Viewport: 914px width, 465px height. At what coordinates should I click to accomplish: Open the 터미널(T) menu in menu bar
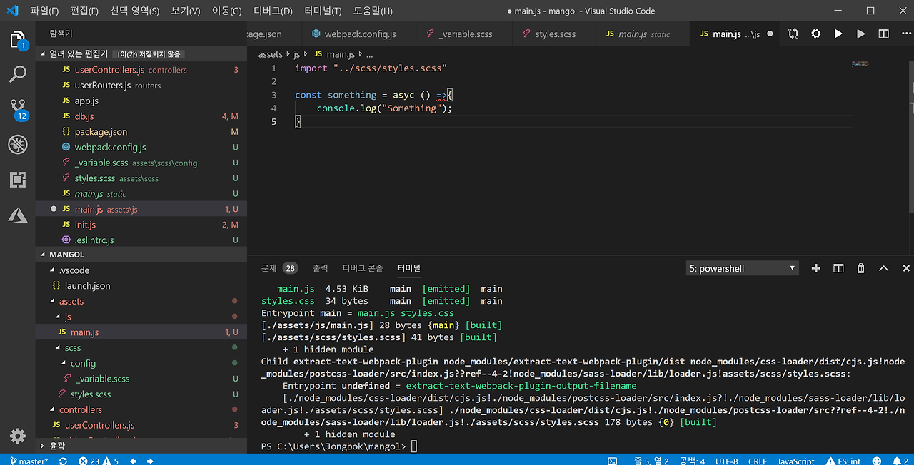click(x=322, y=11)
